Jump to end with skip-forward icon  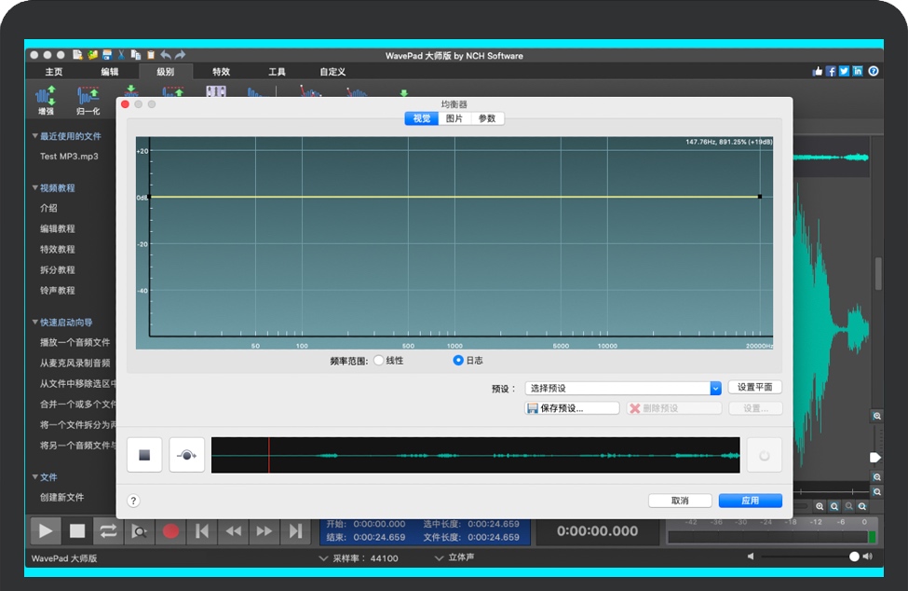[296, 531]
